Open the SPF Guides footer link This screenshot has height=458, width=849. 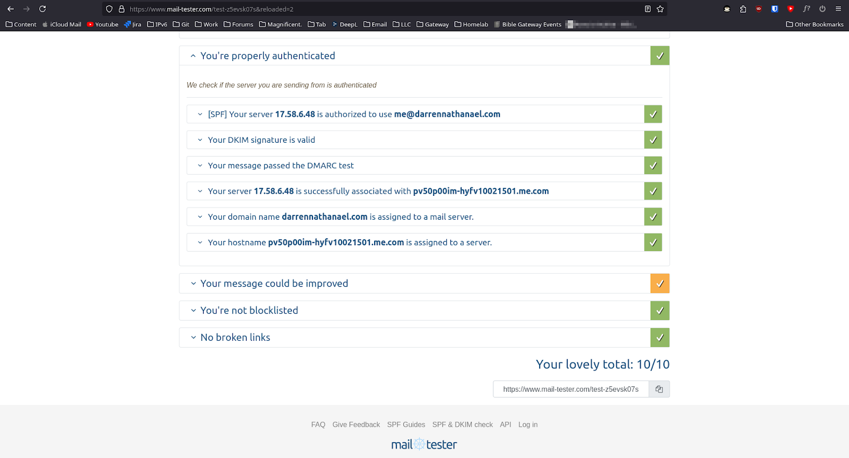pos(406,425)
